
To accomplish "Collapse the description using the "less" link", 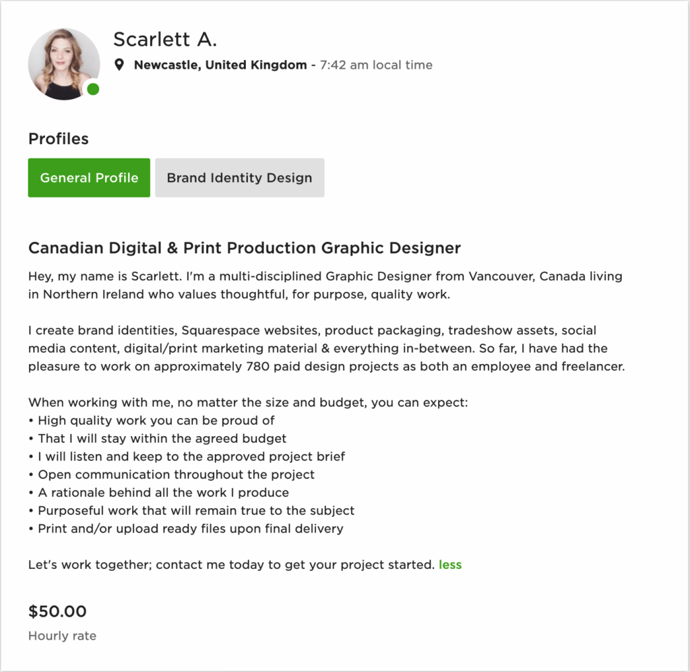I will point(450,565).
